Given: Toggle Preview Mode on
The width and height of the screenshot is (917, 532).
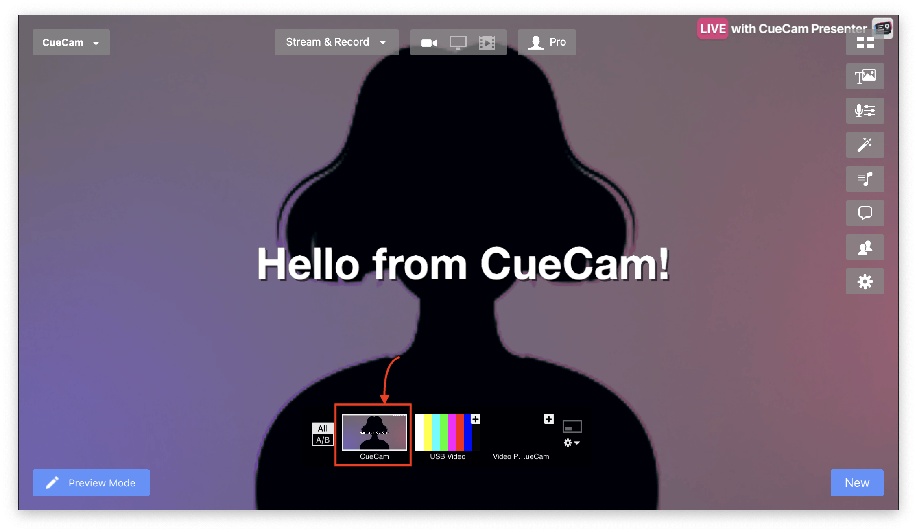Looking at the screenshot, I should (91, 483).
